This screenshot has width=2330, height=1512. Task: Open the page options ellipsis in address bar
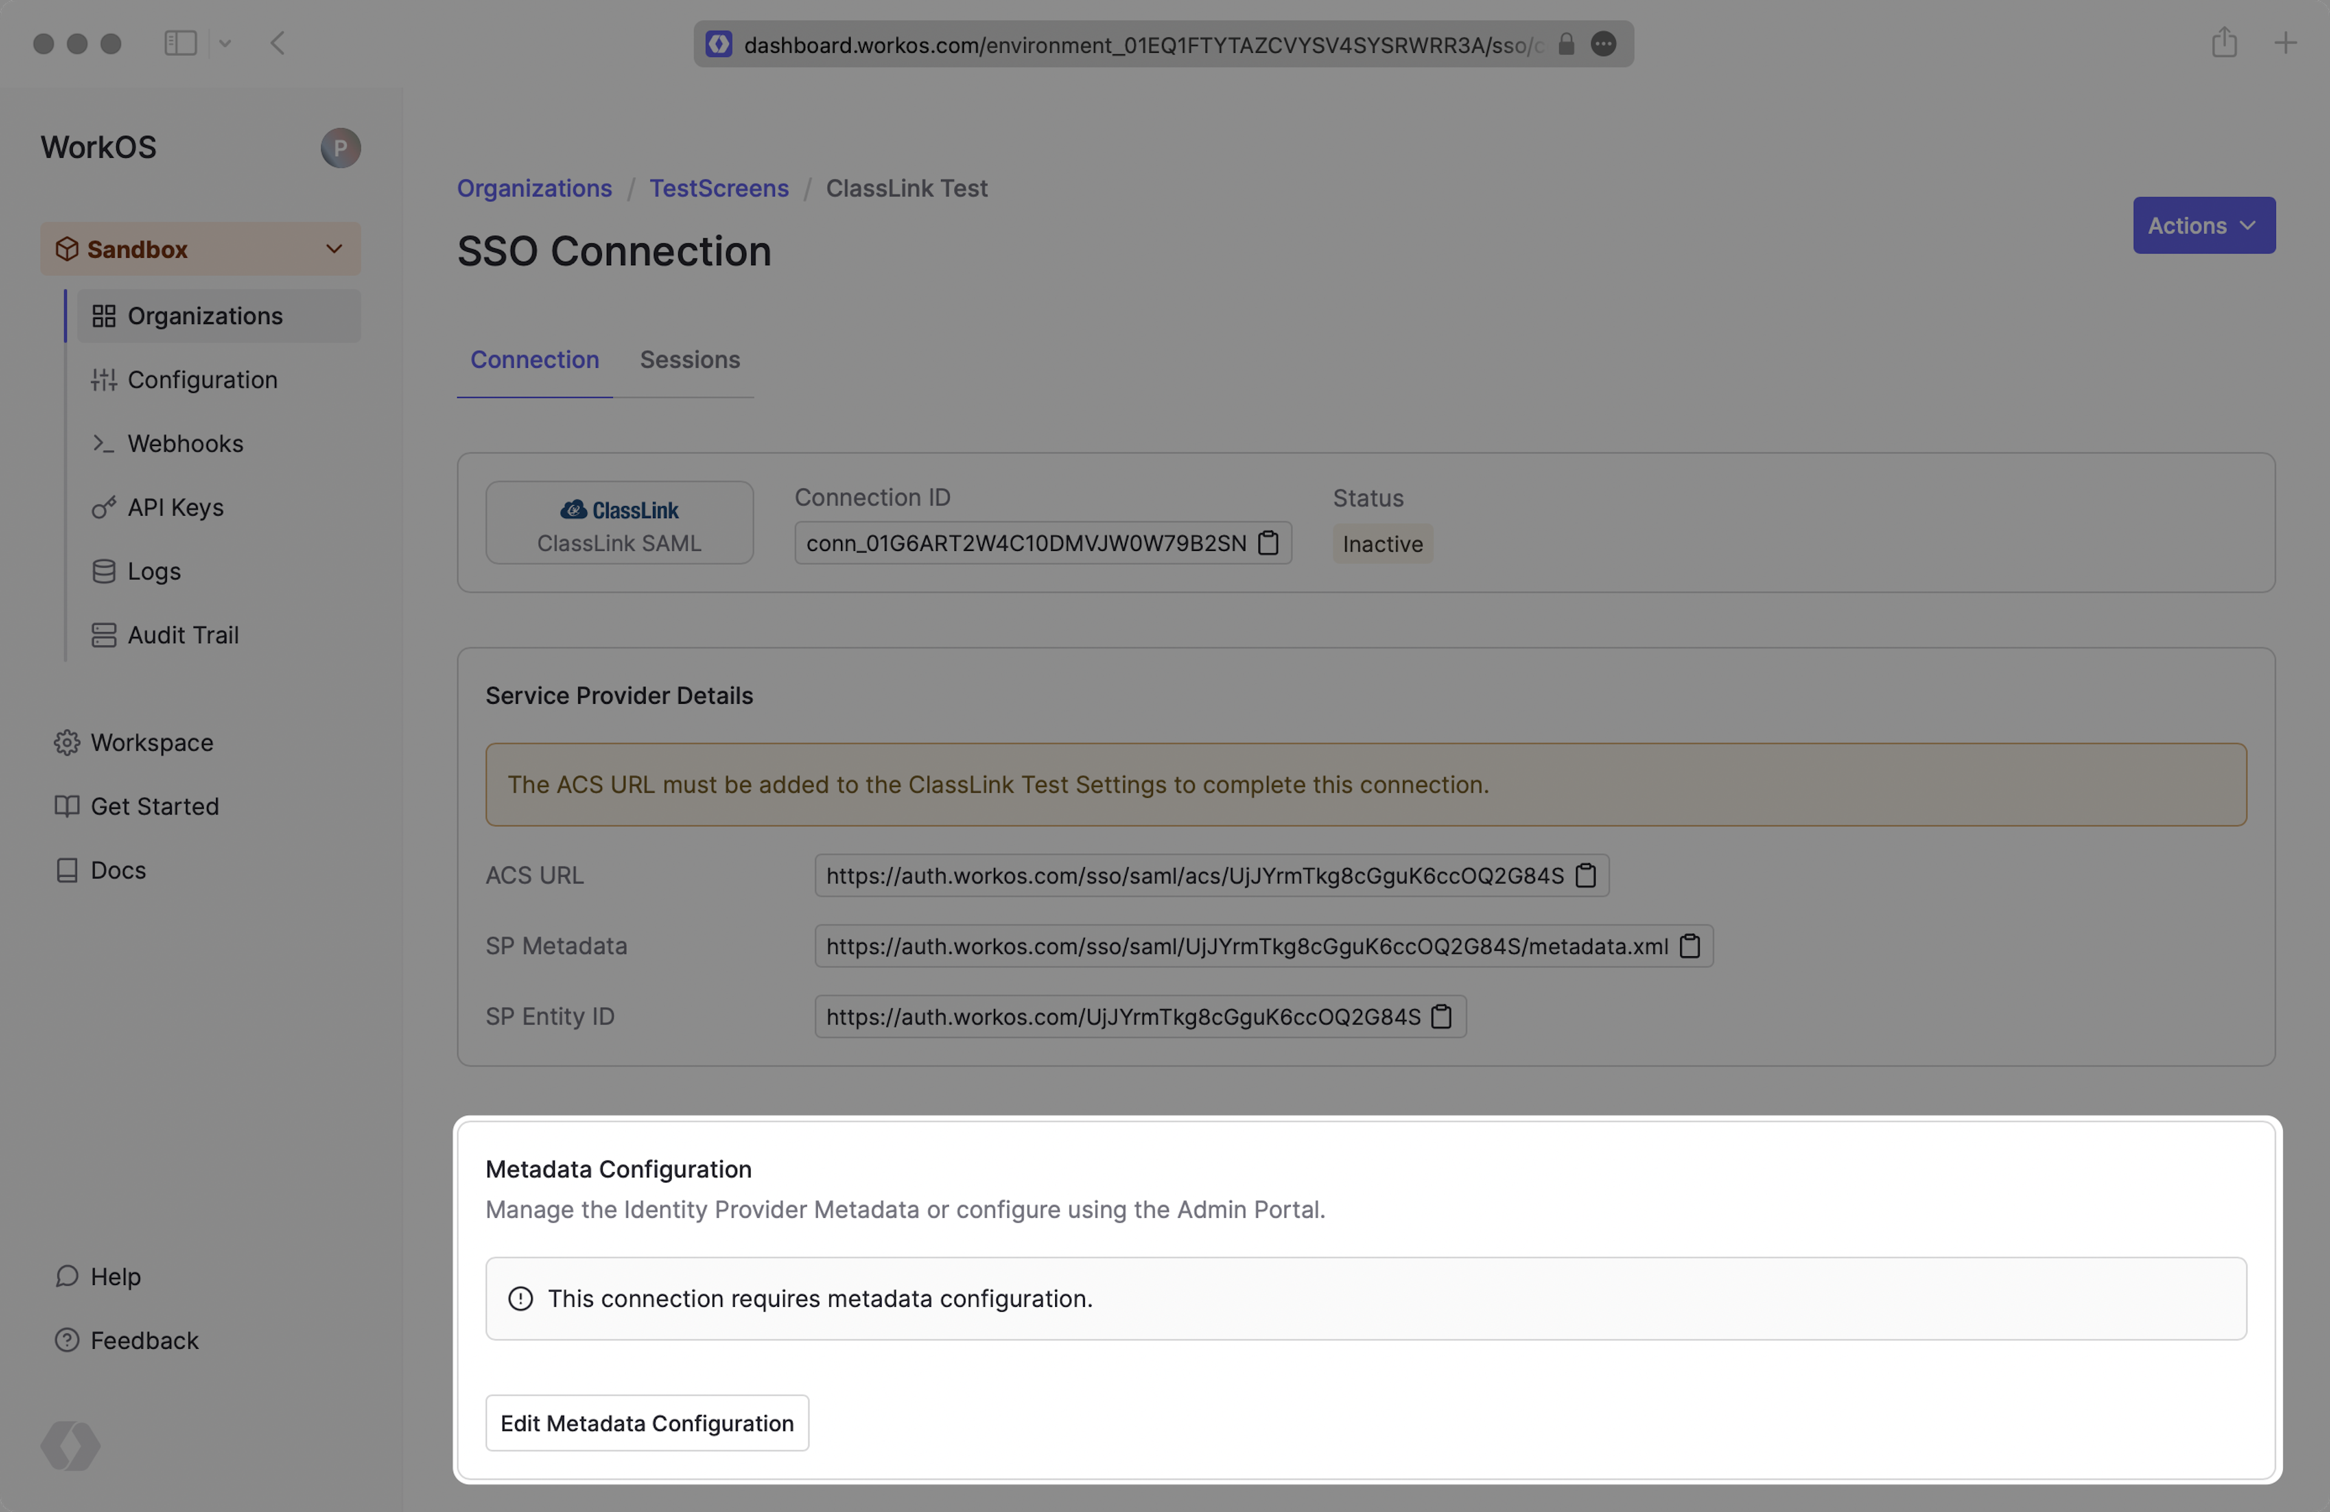[1602, 44]
